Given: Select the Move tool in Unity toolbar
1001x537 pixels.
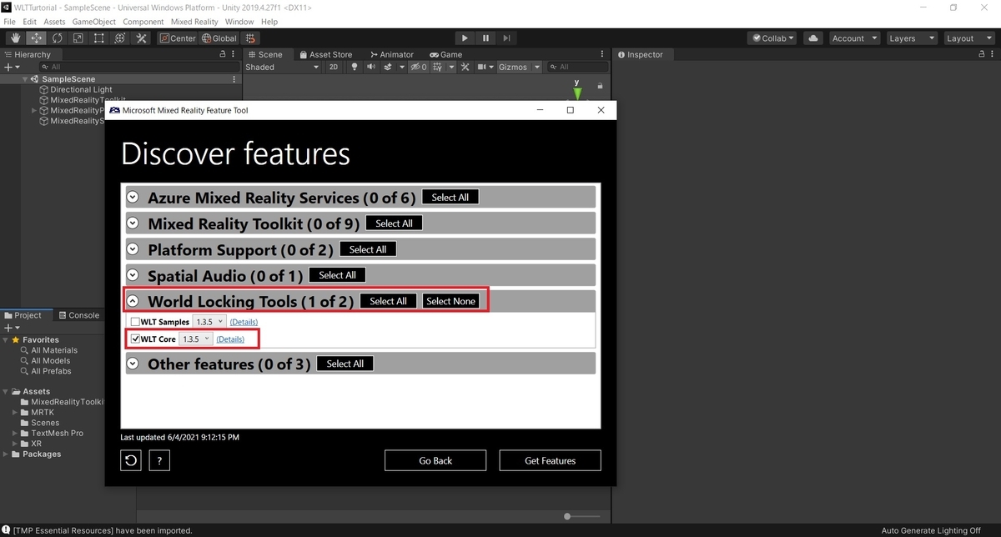Looking at the screenshot, I should click(x=36, y=38).
